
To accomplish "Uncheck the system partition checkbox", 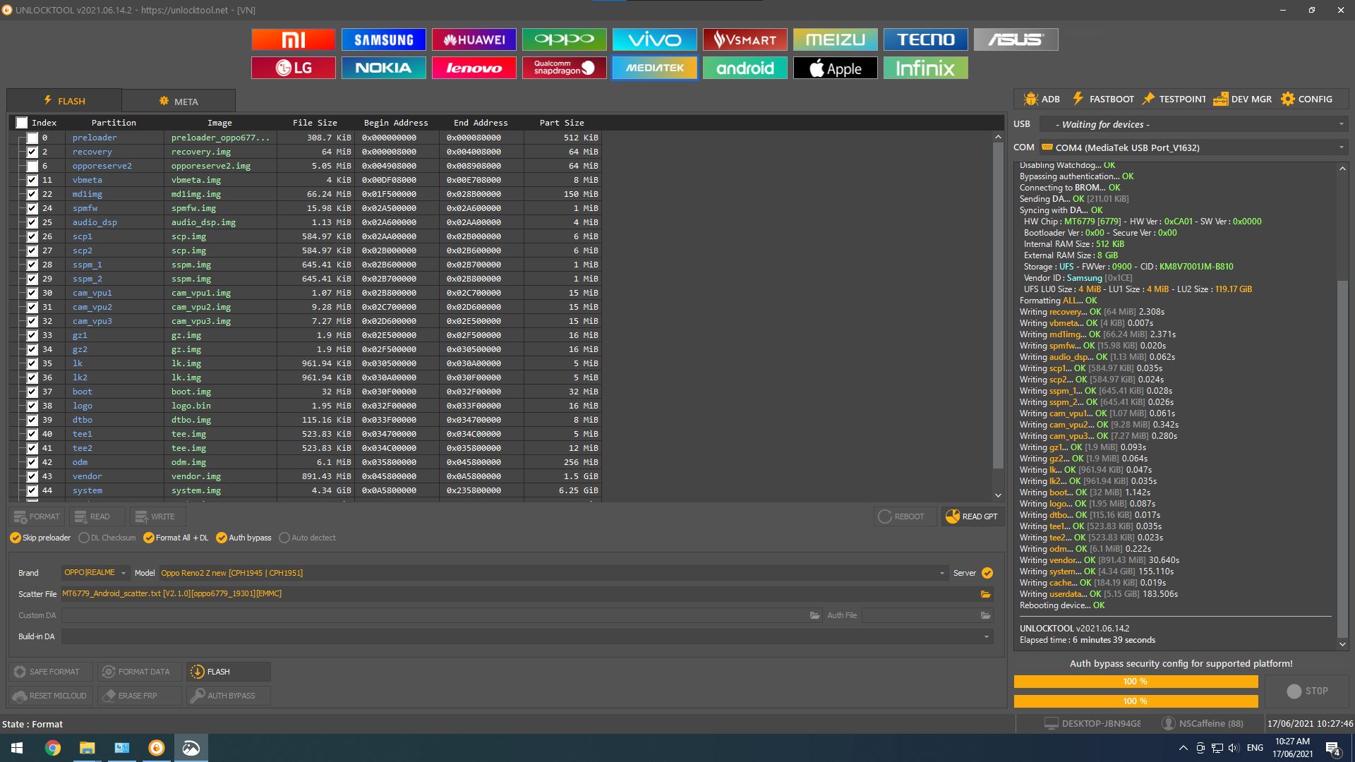I will click(x=32, y=490).
